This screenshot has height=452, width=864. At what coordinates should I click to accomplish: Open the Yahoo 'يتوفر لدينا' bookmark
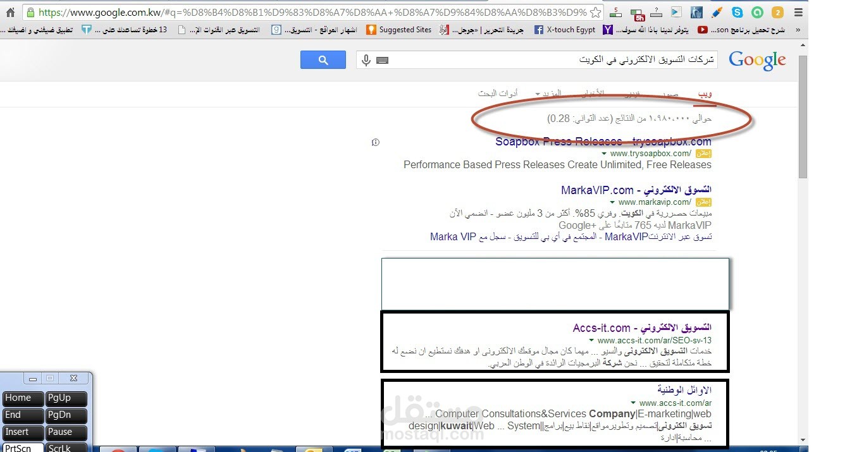[646, 30]
